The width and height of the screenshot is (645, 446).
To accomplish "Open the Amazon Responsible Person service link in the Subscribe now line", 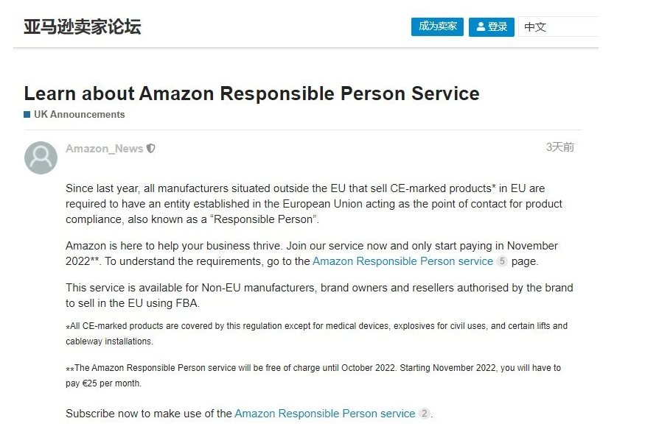I will (325, 413).
